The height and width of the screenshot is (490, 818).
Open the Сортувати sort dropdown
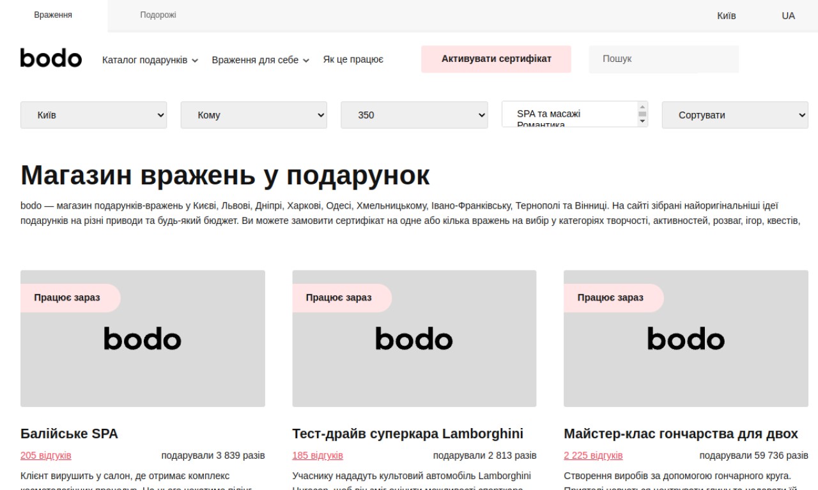pos(735,115)
